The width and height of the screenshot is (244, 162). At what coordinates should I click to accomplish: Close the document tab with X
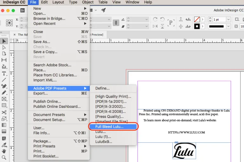(15, 35)
